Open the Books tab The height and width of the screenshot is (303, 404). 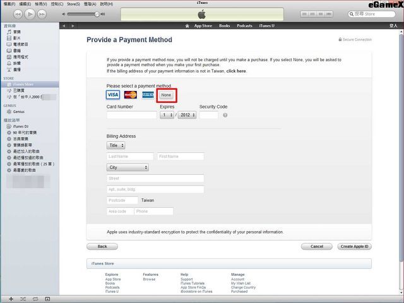pyautogui.click(x=225, y=26)
